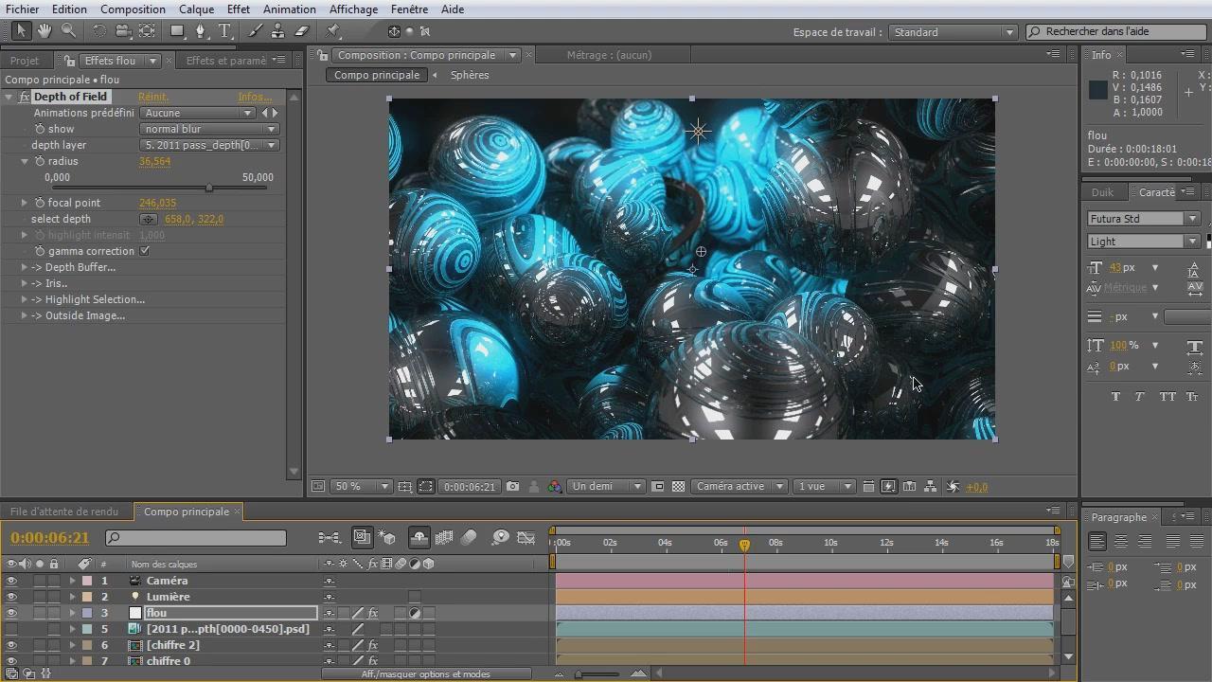Switch to the Projet tab
Viewport: 1212px width, 682px height.
coord(25,61)
